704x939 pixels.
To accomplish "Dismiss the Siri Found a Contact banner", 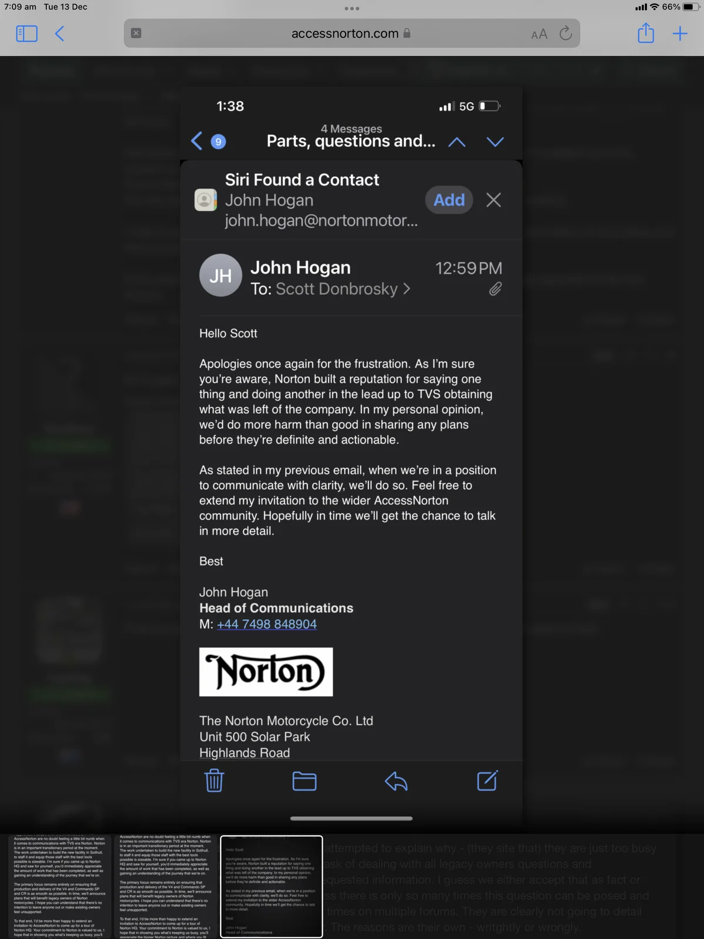I will 493,200.
